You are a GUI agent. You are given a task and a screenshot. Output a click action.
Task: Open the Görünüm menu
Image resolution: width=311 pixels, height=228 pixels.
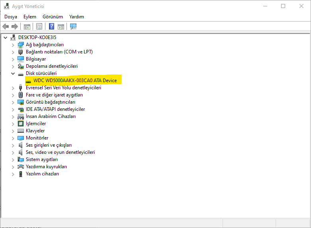53,17
